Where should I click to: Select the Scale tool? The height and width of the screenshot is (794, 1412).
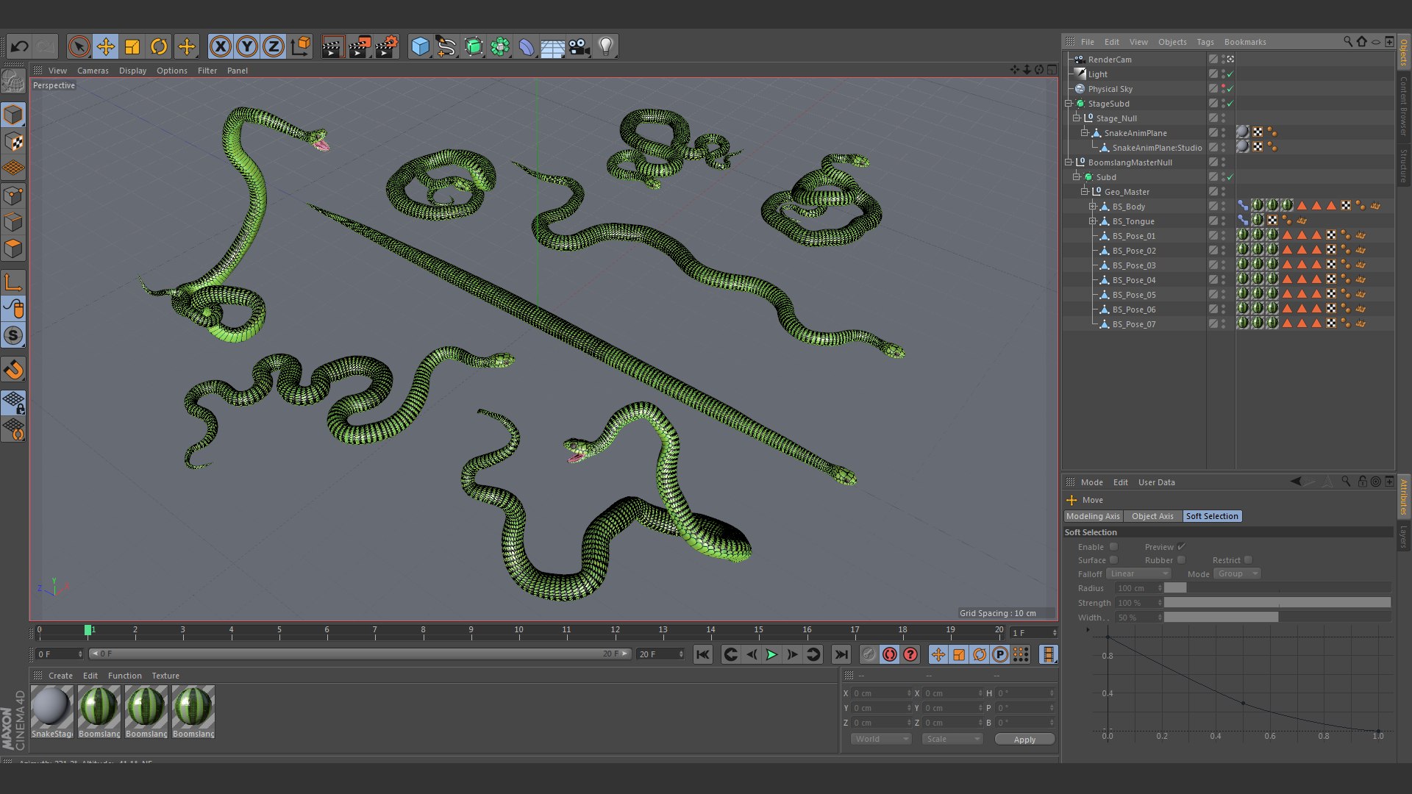pos(132,47)
